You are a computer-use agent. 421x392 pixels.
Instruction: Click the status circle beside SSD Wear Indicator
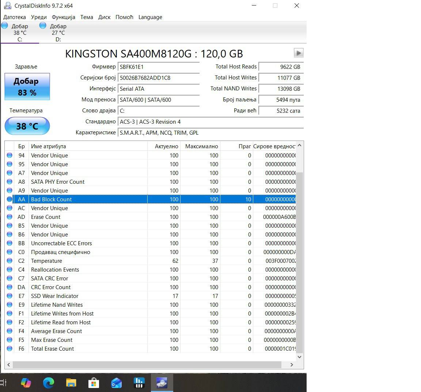[10, 296]
